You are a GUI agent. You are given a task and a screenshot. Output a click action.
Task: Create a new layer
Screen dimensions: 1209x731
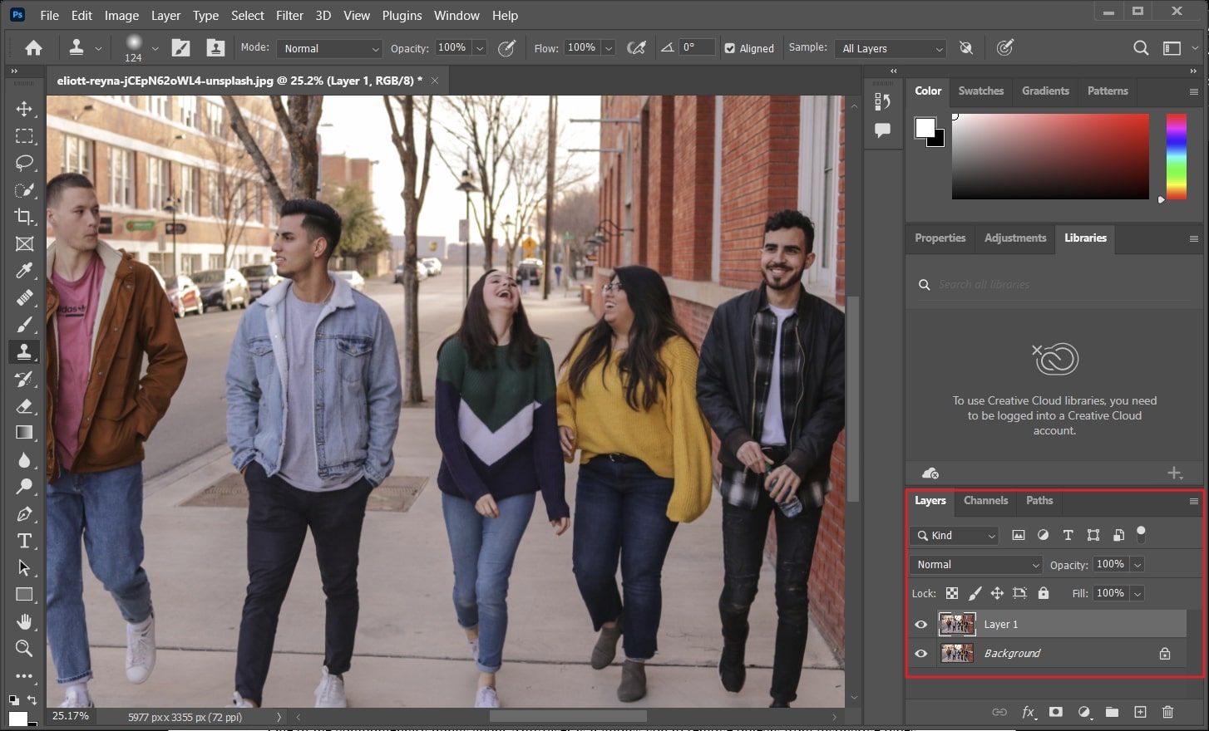pyautogui.click(x=1140, y=712)
